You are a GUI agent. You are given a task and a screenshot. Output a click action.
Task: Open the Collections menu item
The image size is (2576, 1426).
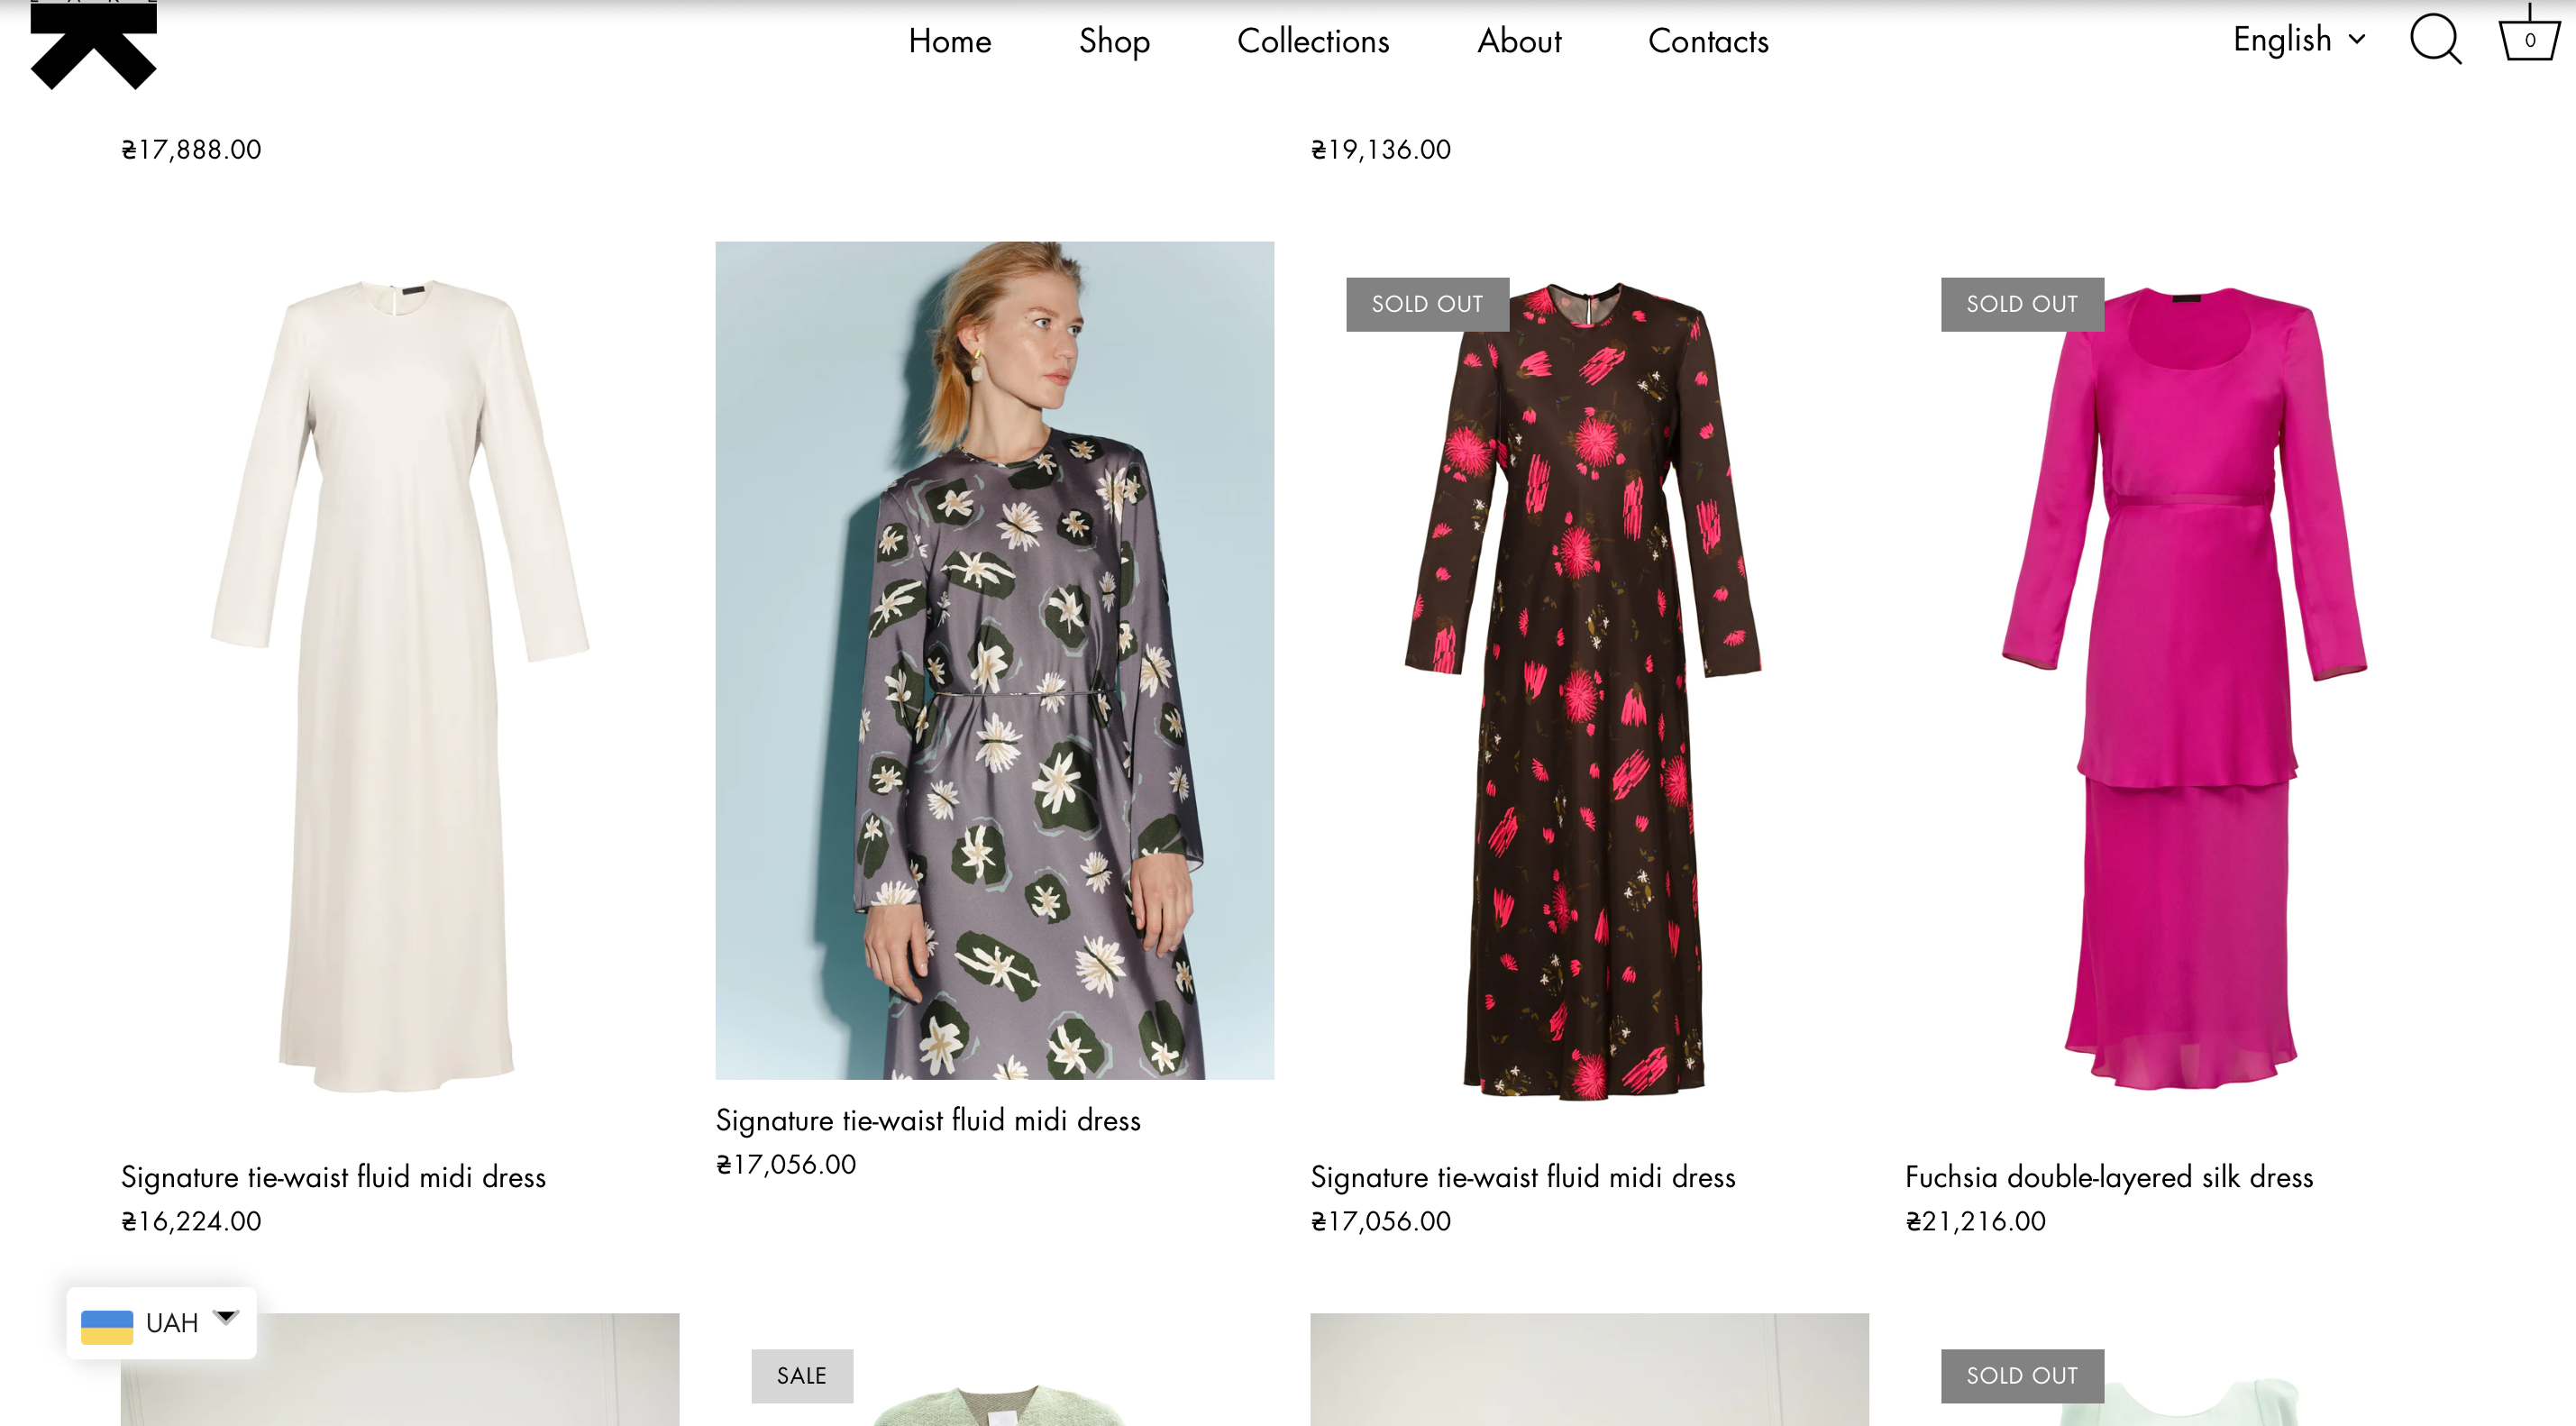point(1313,41)
